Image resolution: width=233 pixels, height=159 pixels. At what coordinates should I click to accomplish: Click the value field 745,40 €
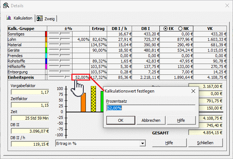(x=211, y=125)
